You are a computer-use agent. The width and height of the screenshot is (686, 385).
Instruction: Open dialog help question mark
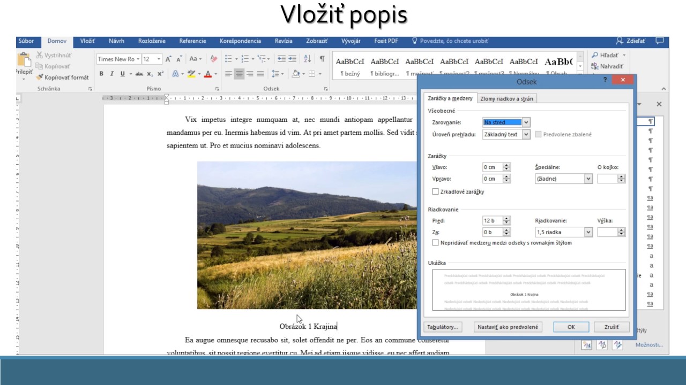[606, 80]
